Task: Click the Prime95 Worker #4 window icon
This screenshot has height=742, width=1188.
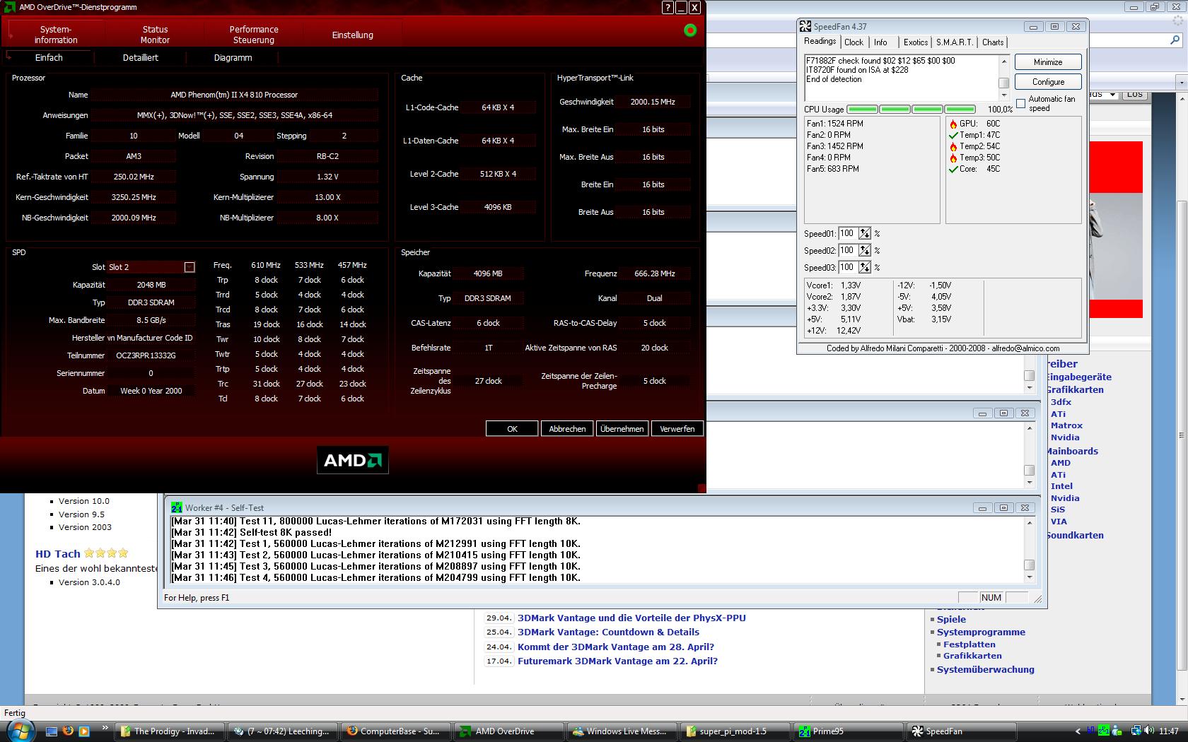Action: click(x=177, y=507)
